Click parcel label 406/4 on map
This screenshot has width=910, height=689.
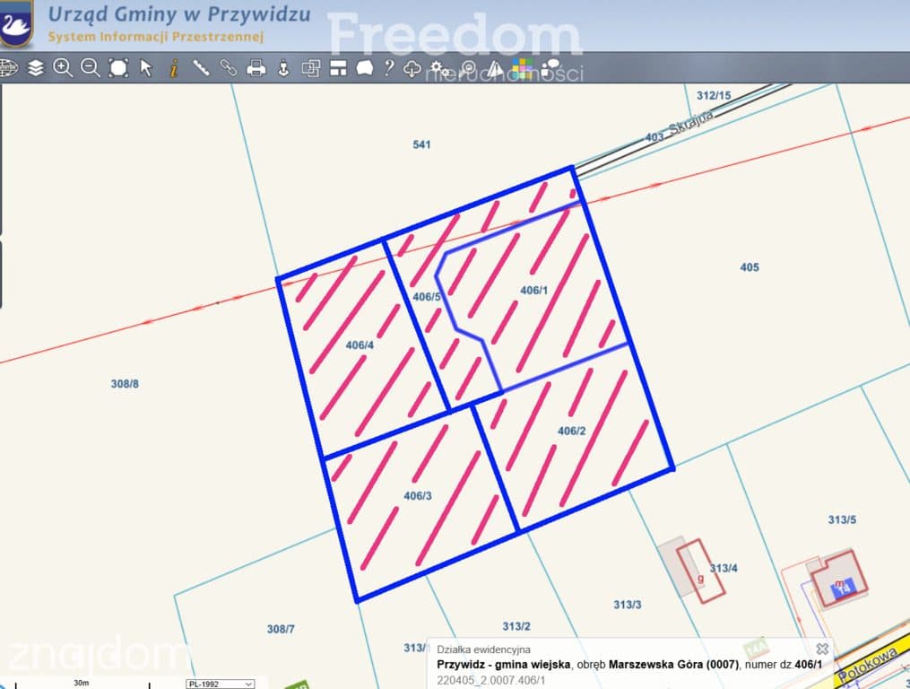click(x=360, y=345)
